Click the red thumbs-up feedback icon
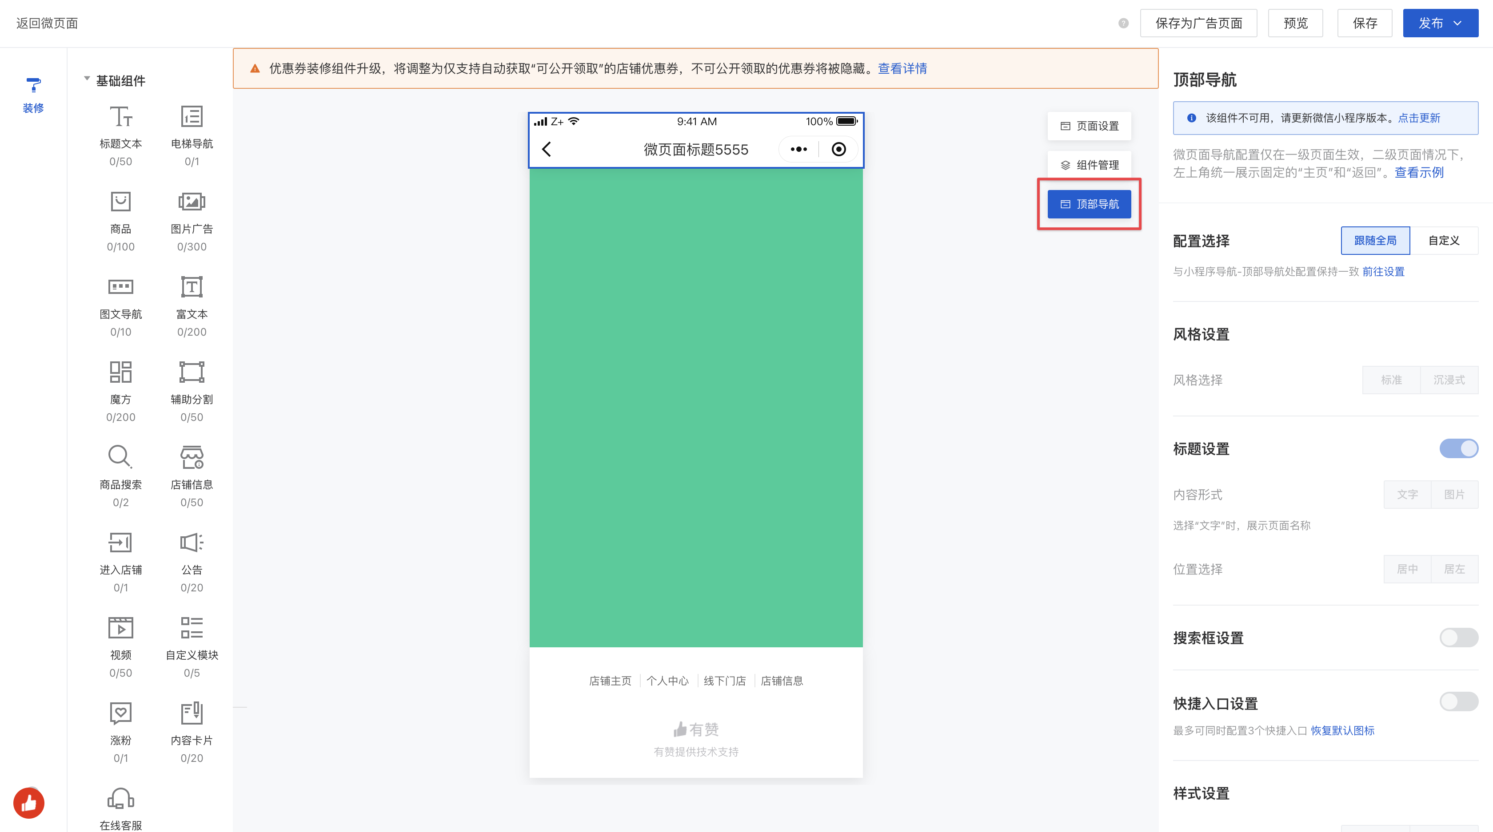 click(29, 803)
